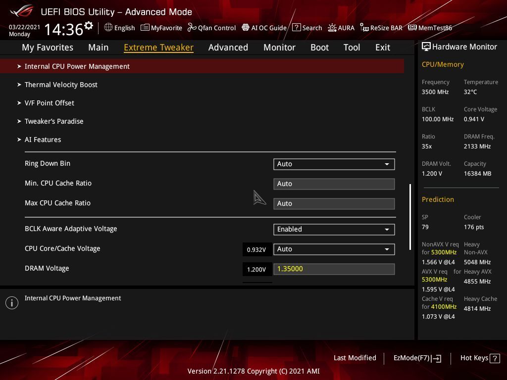Expand Internal CPU Power Management submenu
Image resolution: width=507 pixels, height=380 pixels.
(202, 66)
